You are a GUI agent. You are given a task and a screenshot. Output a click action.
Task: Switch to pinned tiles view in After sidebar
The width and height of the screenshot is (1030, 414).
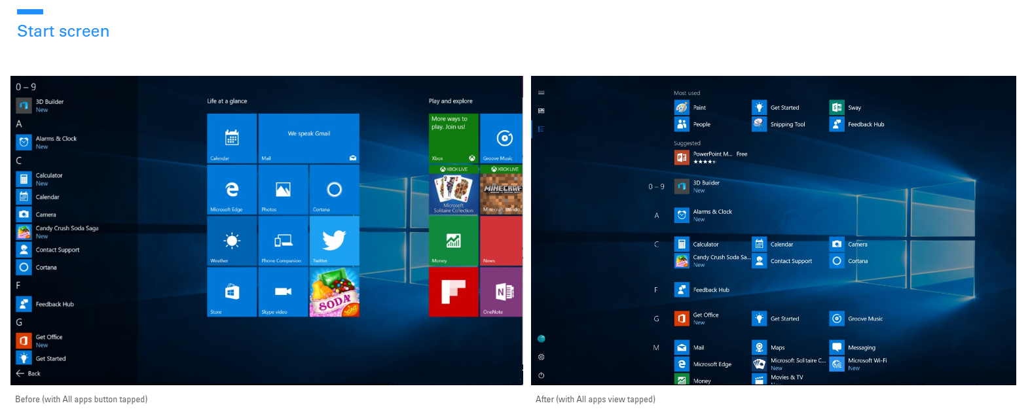pyautogui.click(x=541, y=111)
